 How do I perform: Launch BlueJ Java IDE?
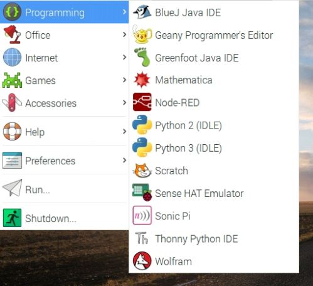pyautogui.click(x=214, y=12)
